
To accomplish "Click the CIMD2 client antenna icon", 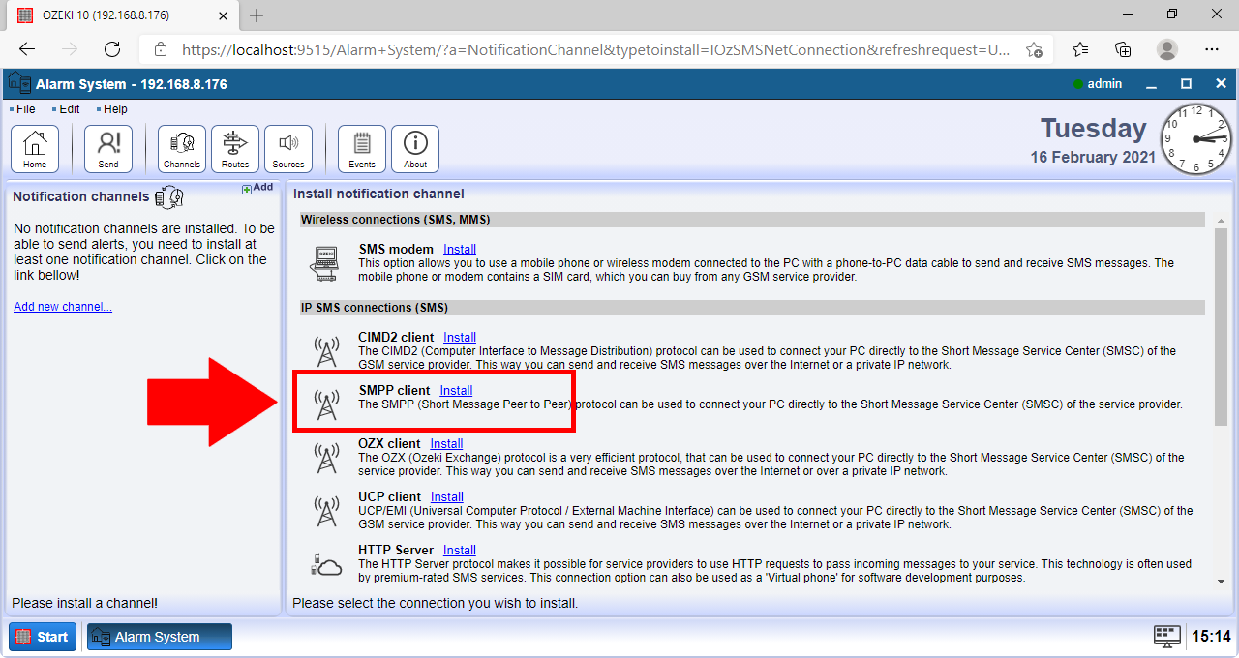I will (327, 350).
